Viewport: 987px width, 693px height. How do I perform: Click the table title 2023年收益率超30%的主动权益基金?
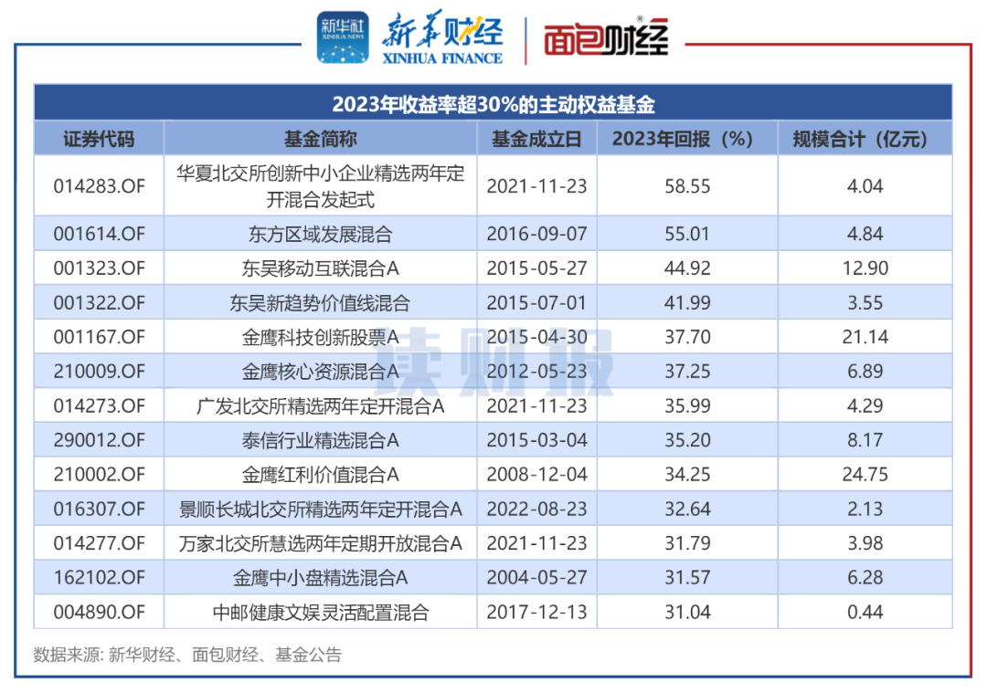tap(493, 103)
